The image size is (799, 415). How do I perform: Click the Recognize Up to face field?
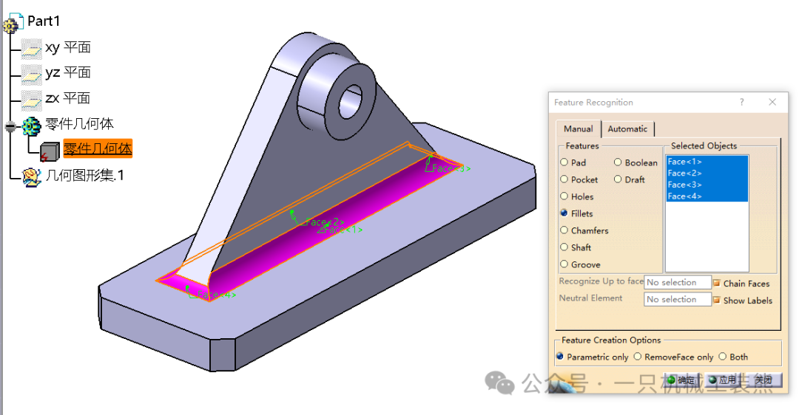point(678,282)
